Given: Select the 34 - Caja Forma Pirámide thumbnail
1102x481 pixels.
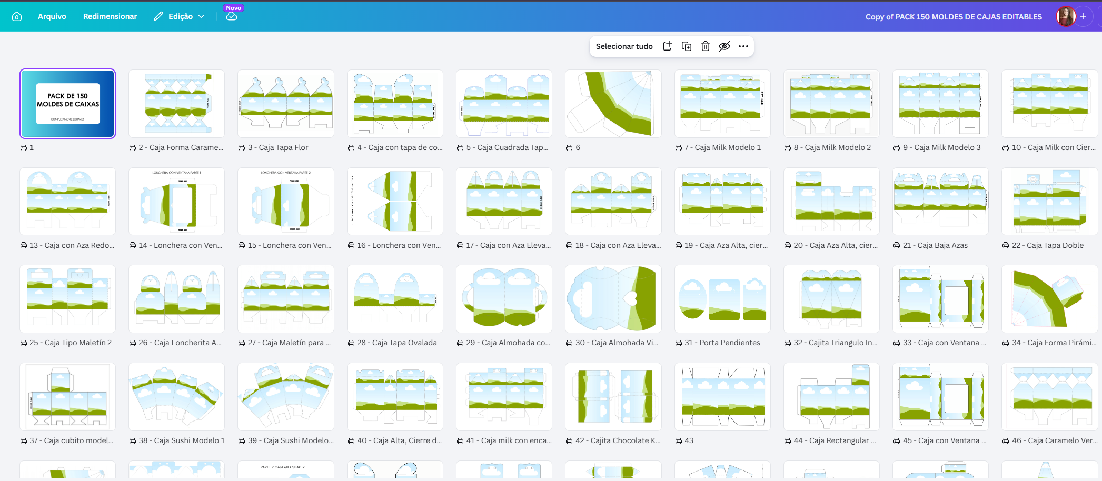Looking at the screenshot, I should tap(1050, 298).
